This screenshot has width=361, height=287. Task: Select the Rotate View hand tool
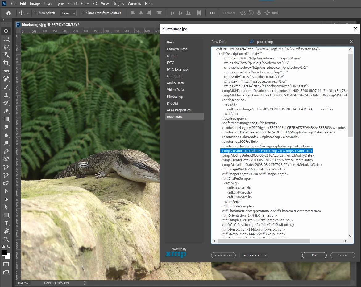pyautogui.click(x=6, y=231)
